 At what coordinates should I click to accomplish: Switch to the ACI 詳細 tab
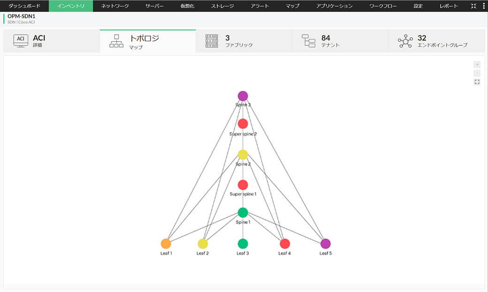click(x=52, y=41)
